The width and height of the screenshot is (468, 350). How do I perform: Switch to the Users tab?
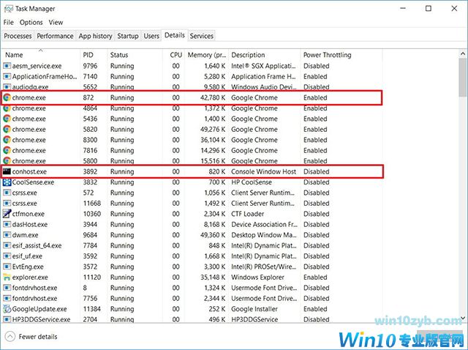pyautogui.click(x=151, y=36)
